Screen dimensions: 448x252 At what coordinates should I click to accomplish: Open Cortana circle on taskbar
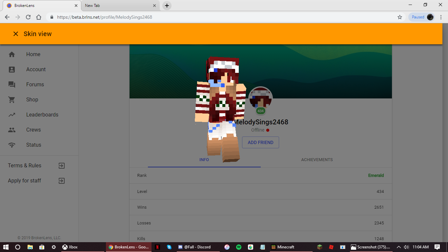click(x=18, y=247)
